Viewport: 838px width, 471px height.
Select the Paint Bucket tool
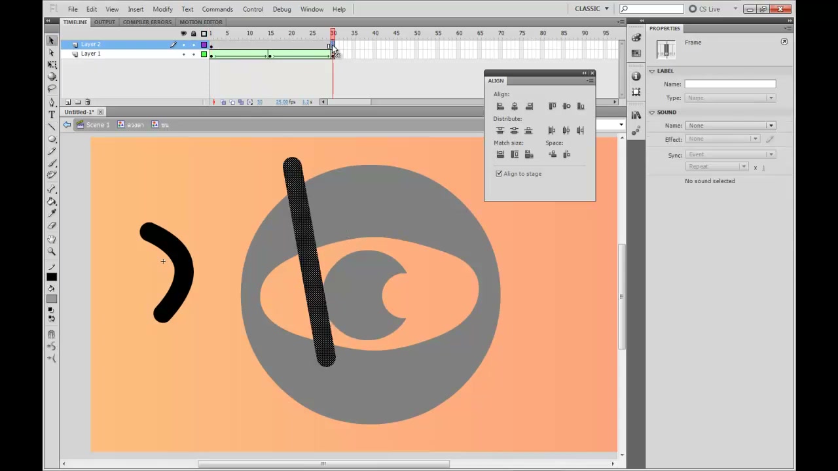[x=52, y=201]
